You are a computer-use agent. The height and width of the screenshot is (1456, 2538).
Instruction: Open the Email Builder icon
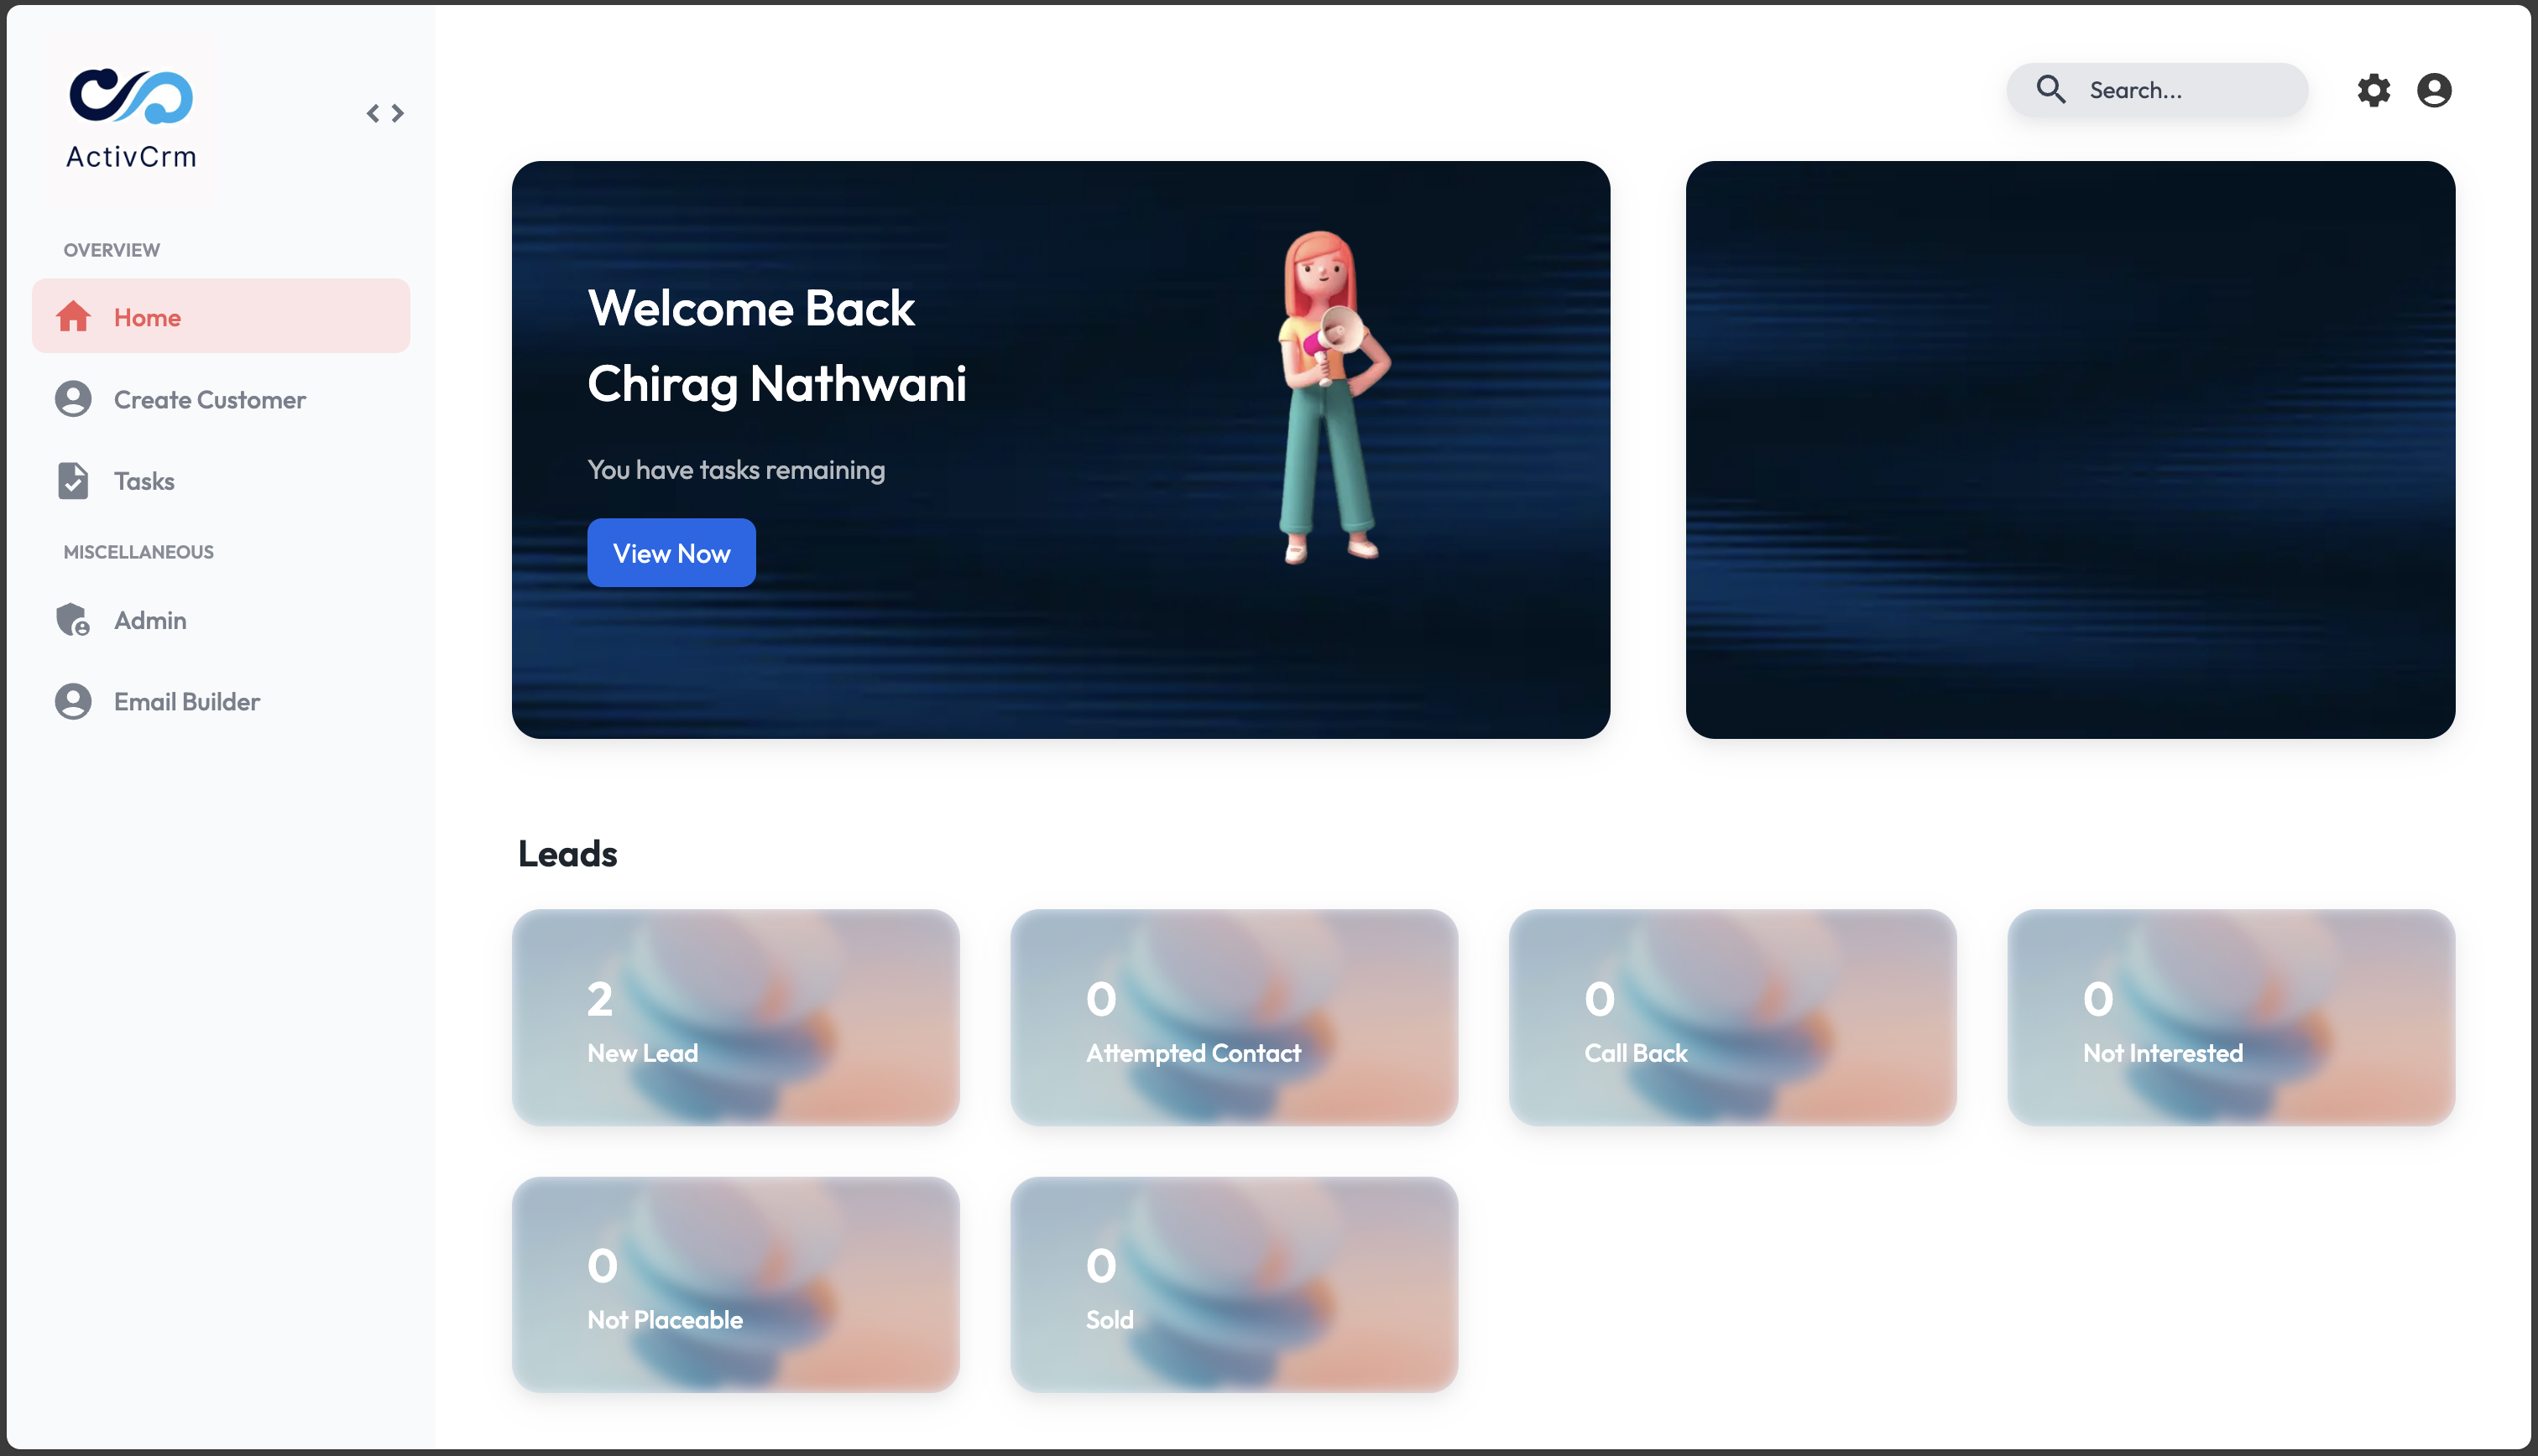point(72,701)
